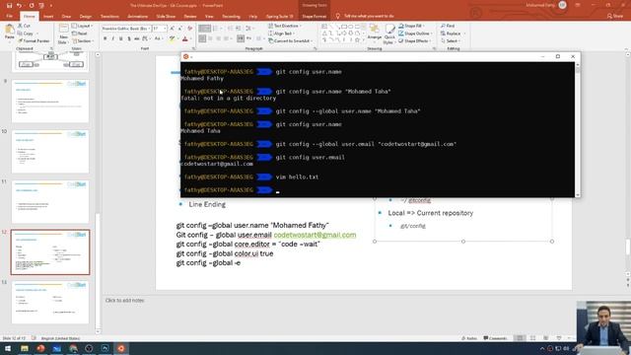Switch to Slide Sorter view icon
Image resolution: width=631 pixels, height=355 pixels.
532,338
